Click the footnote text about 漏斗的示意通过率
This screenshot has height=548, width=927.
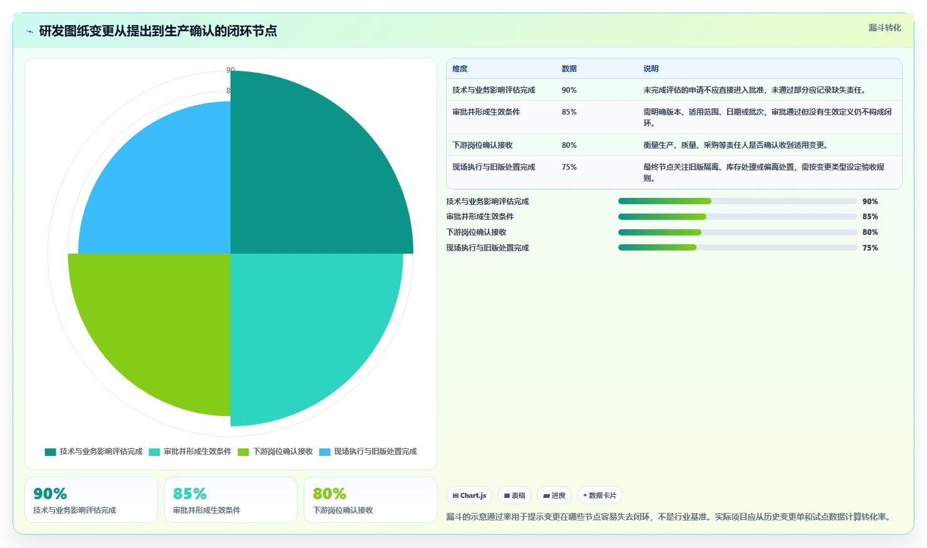[669, 517]
